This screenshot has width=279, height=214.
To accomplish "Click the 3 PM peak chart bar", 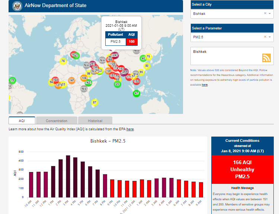I will pos(68,176).
